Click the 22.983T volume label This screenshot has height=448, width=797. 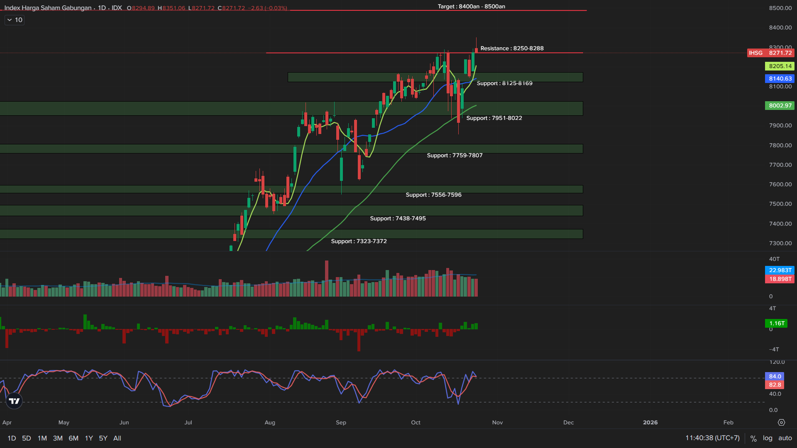(780, 270)
